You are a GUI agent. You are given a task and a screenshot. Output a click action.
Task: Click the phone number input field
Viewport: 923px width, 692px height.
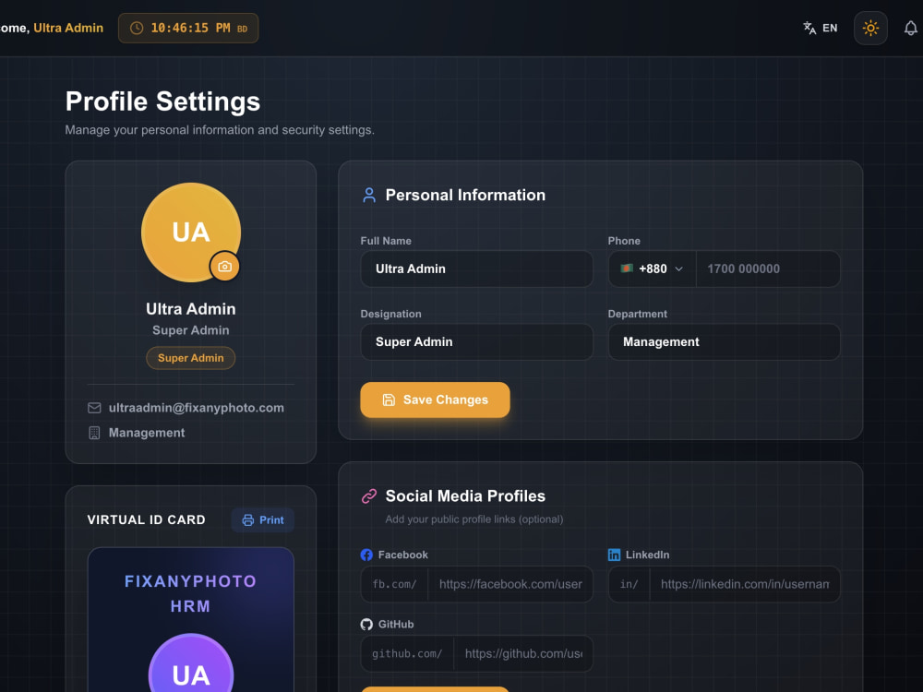768,268
